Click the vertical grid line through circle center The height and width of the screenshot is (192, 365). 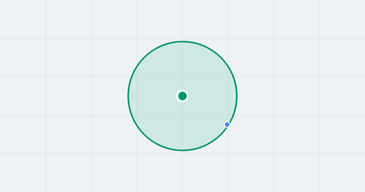(182, 18)
